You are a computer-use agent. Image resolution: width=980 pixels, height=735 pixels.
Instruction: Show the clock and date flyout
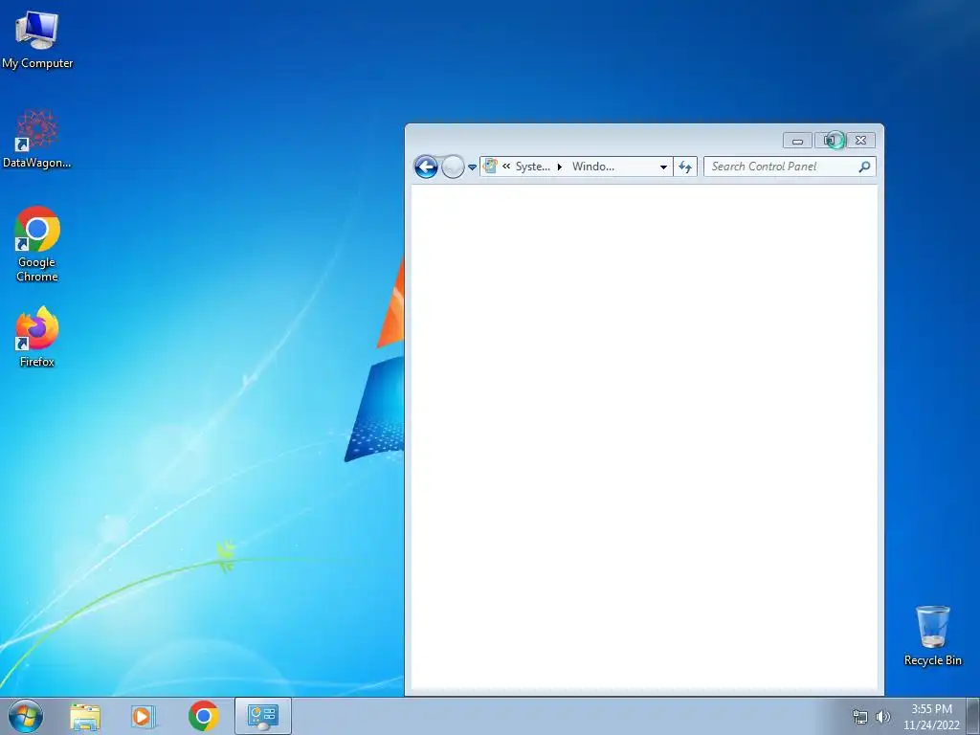931,717
